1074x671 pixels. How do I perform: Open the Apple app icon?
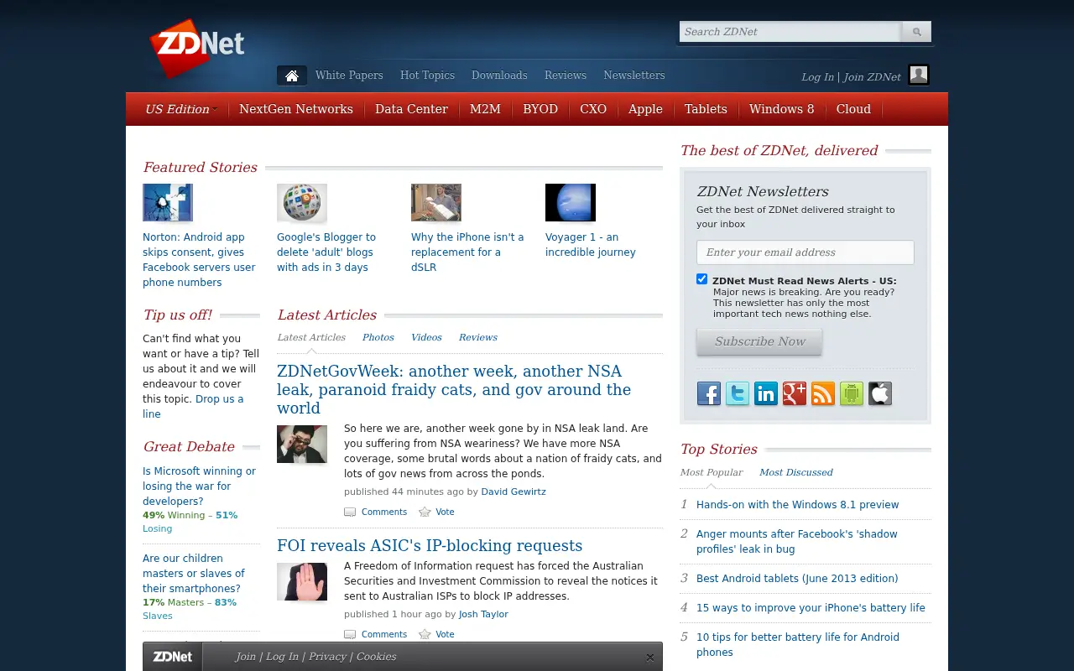click(880, 393)
